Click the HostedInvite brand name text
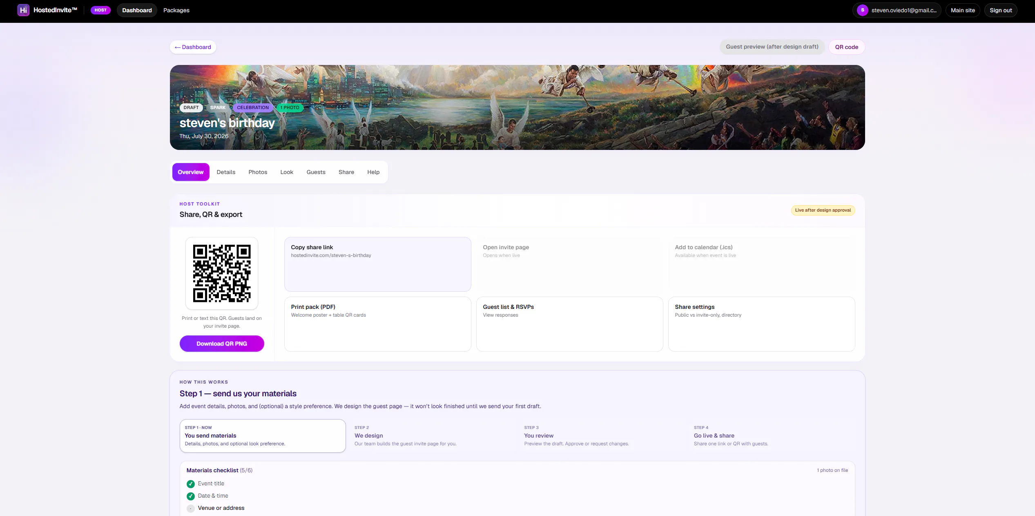The image size is (1035, 516). pos(55,10)
